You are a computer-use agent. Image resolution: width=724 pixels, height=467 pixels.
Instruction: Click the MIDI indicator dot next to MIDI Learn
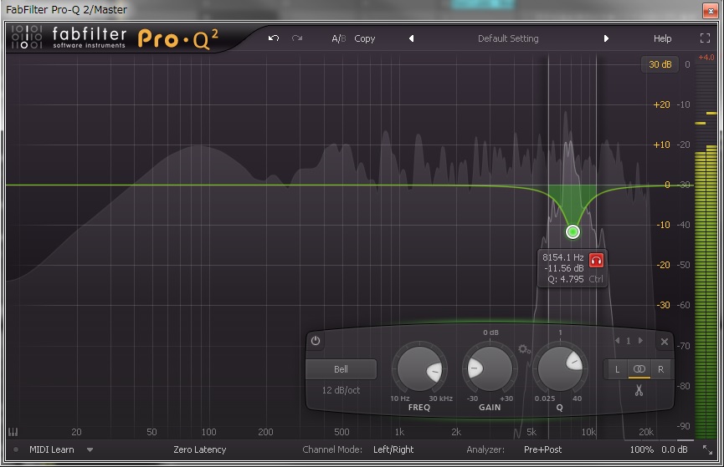point(16,449)
